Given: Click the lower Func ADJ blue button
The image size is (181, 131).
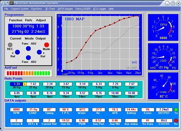Looking at the screenshot, I should click(28, 58).
